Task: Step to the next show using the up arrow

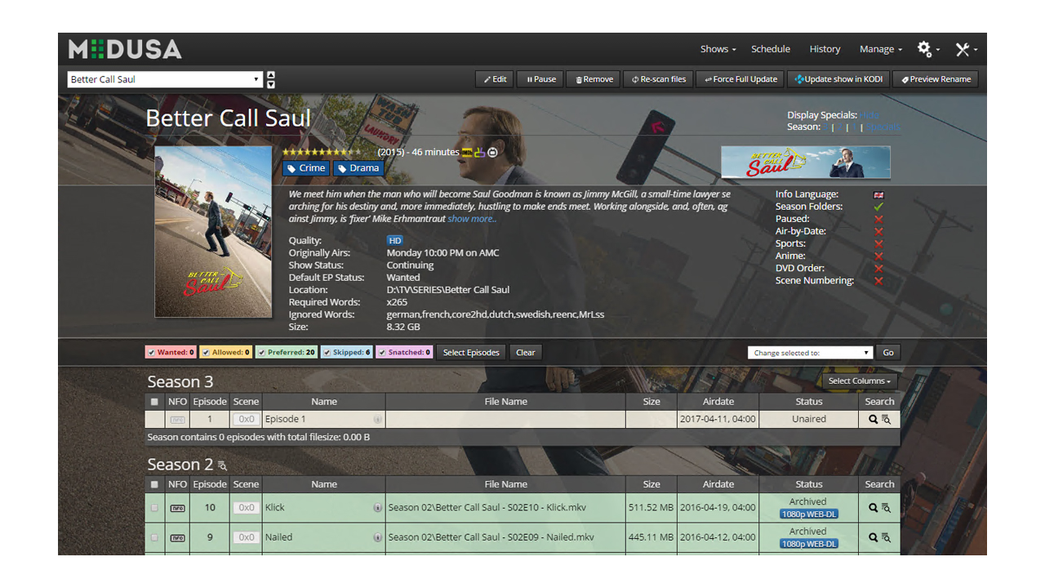Action: (270, 75)
